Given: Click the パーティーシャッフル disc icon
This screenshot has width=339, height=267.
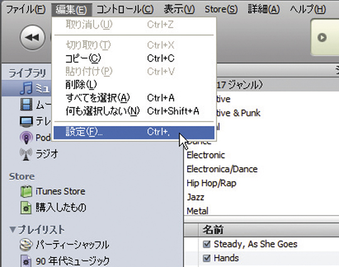Looking at the screenshot, I should coord(26,244).
